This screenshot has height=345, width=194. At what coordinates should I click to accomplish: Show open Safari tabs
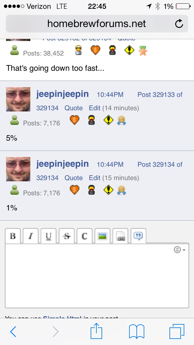[176, 331]
